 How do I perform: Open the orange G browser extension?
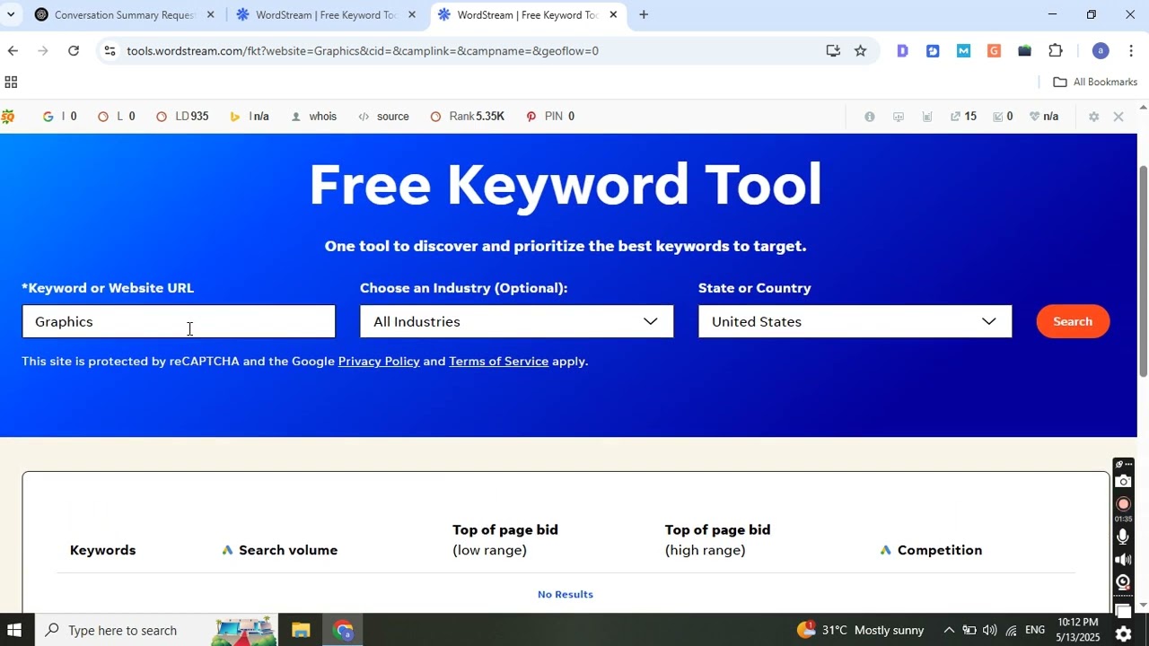(994, 51)
